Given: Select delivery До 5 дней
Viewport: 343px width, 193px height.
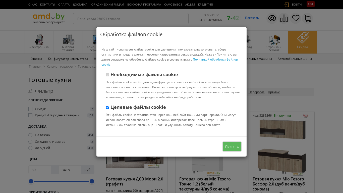Looking at the screenshot, I should (x=30, y=148).
